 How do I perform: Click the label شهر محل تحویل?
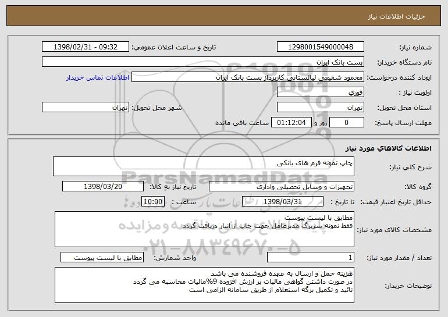coord(157,108)
